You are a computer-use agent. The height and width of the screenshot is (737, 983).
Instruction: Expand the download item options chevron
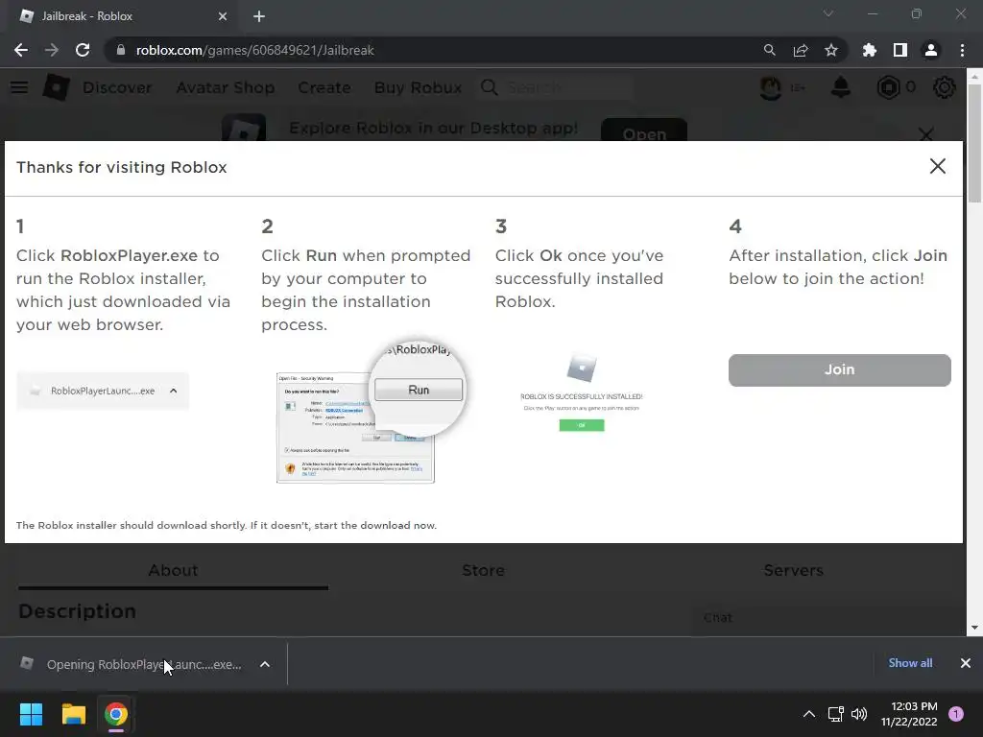click(265, 664)
